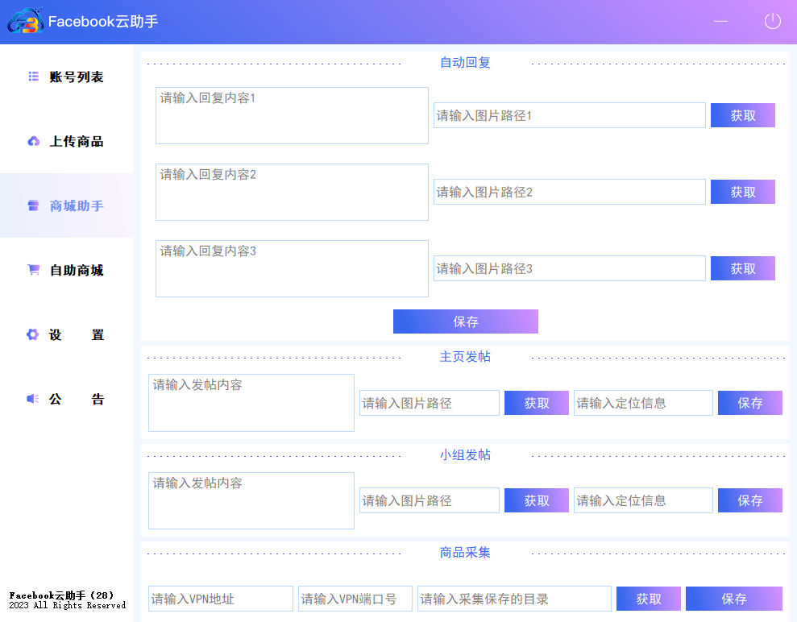Click the list icon beside 账号列表

(33, 77)
